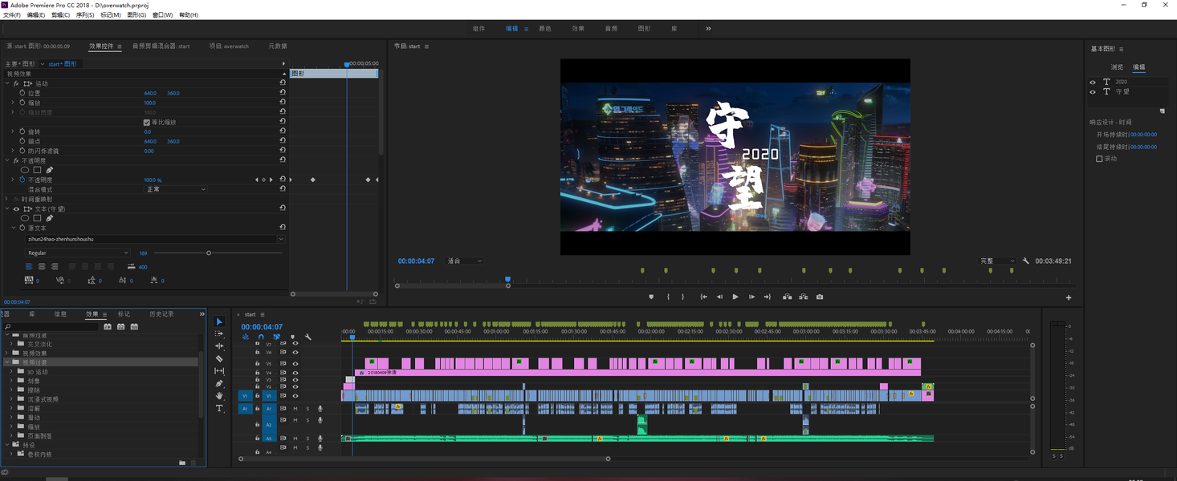Switch to 浏览 tab in Essential Graphics
Image resolution: width=1177 pixels, height=481 pixels.
tap(1117, 67)
